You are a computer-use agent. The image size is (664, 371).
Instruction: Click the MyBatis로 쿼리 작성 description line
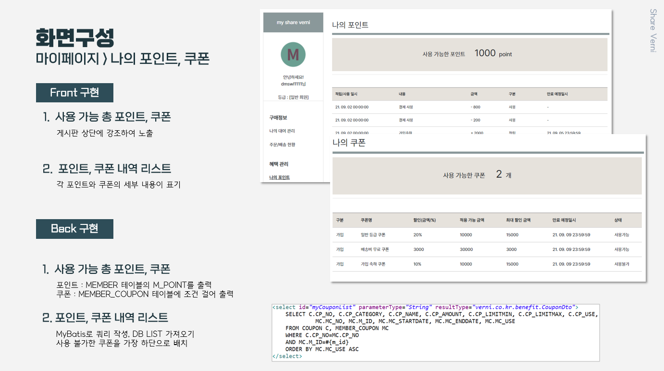click(x=125, y=334)
